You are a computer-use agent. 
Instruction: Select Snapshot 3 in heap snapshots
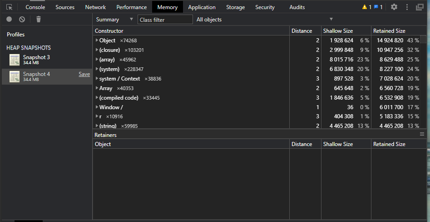click(x=36, y=60)
